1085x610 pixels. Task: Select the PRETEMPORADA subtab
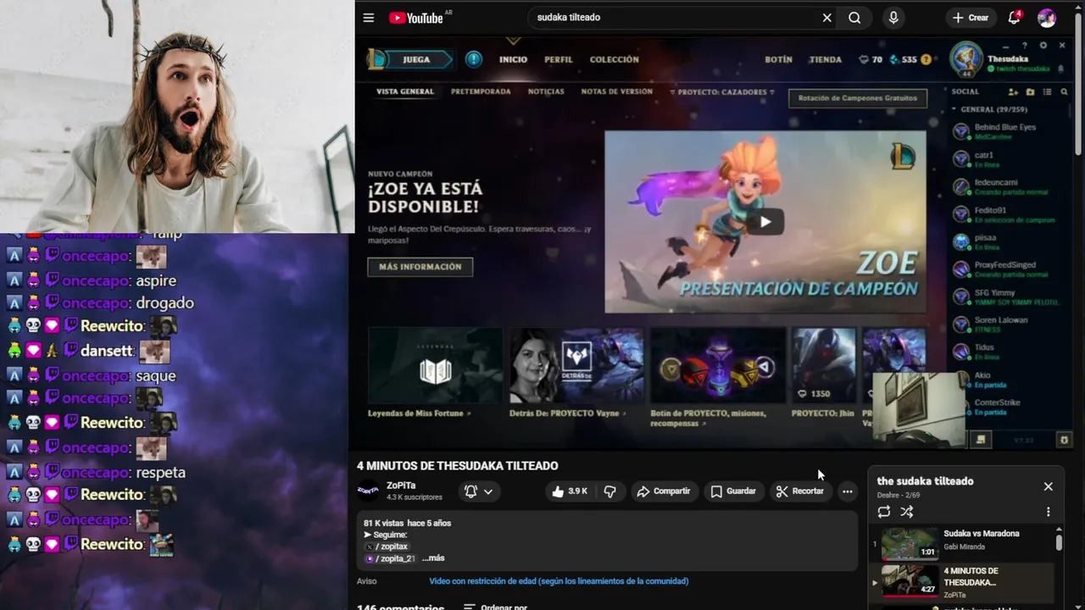coord(481,91)
